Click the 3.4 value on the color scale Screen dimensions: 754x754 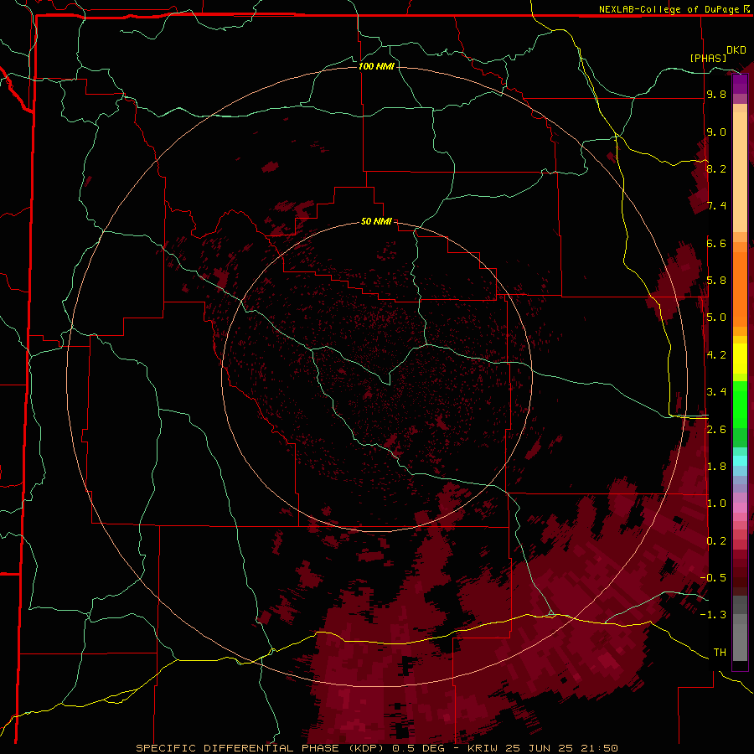coord(716,392)
